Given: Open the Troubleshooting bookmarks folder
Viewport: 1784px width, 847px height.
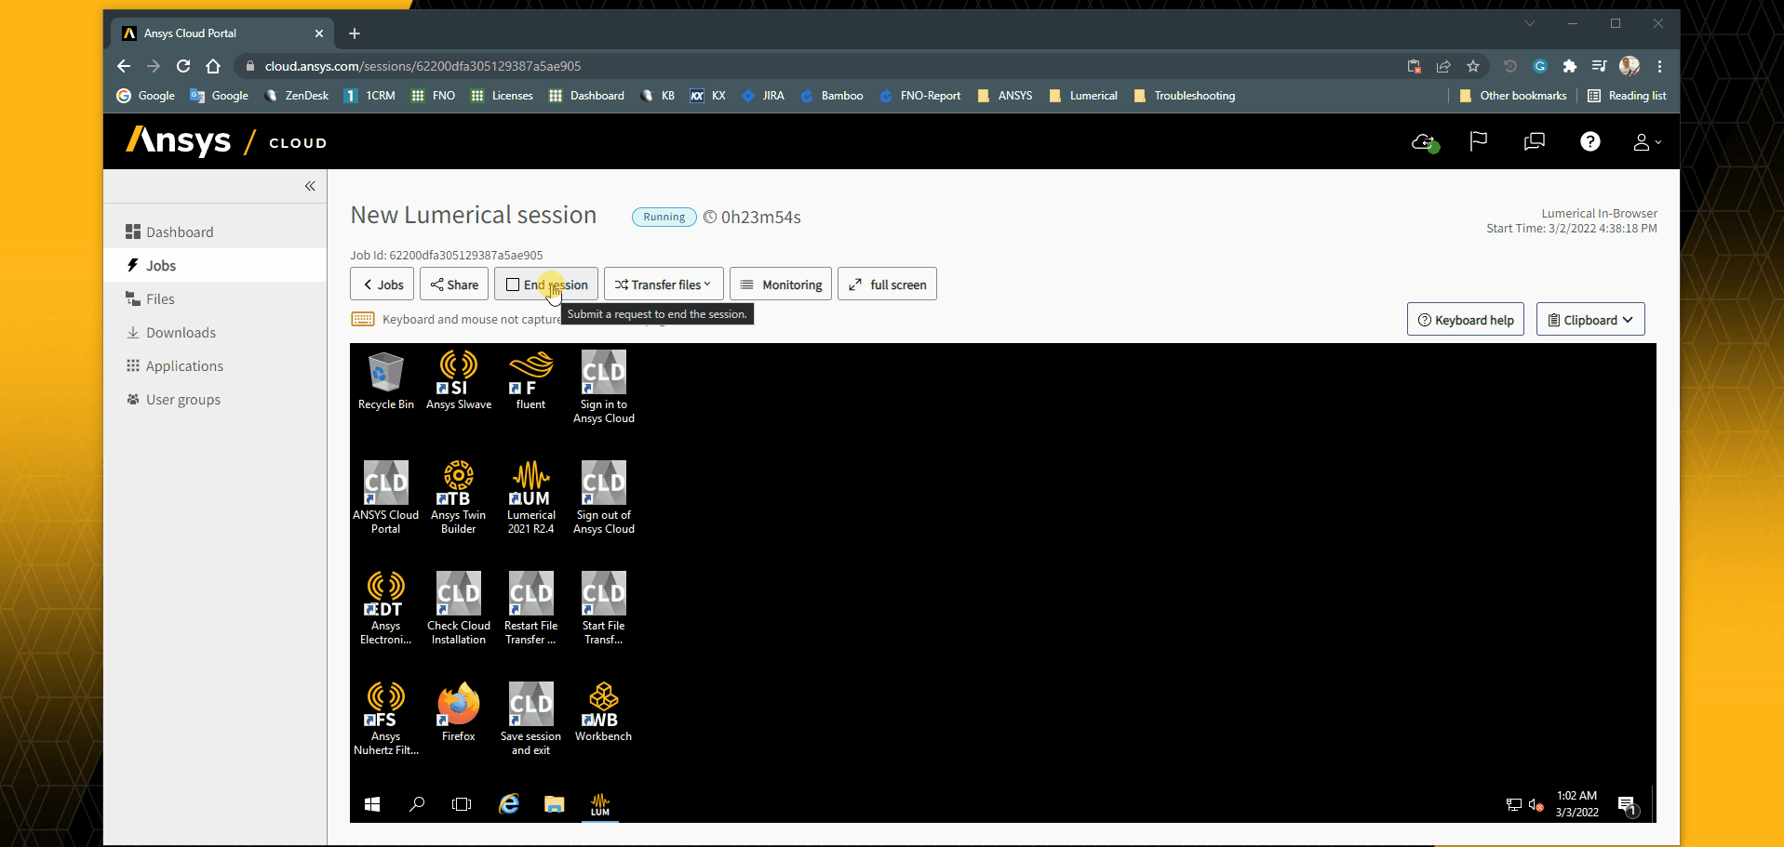Looking at the screenshot, I should (x=1185, y=96).
